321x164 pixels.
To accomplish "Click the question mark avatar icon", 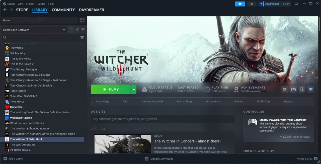I will click(261, 4).
